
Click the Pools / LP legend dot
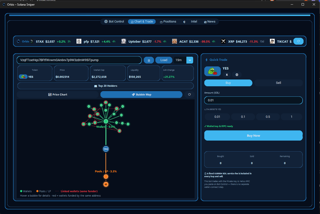tap(37, 191)
